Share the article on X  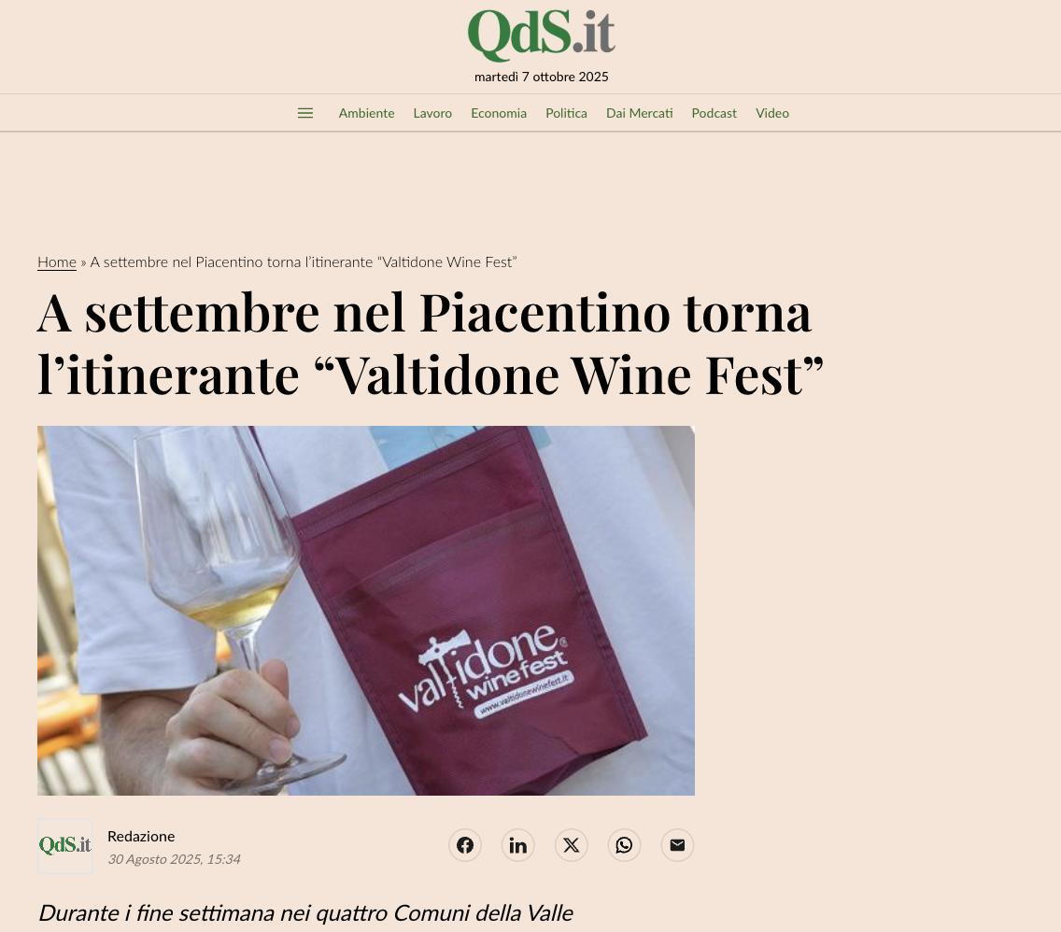pos(571,845)
